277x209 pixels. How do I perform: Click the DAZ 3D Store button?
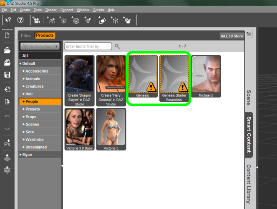tap(232, 36)
